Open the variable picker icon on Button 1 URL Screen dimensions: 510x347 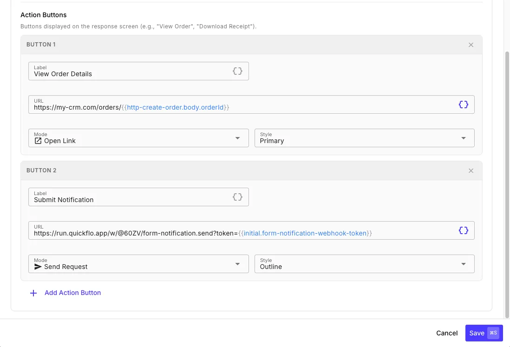pos(464,104)
